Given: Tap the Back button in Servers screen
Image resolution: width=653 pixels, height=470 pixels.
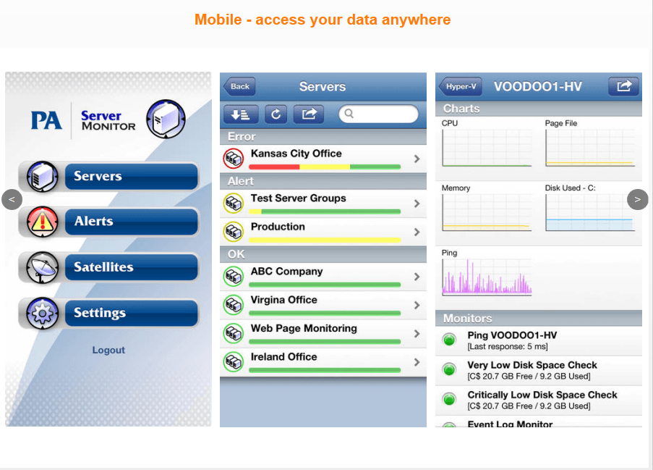Looking at the screenshot, I should tap(239, 86).
